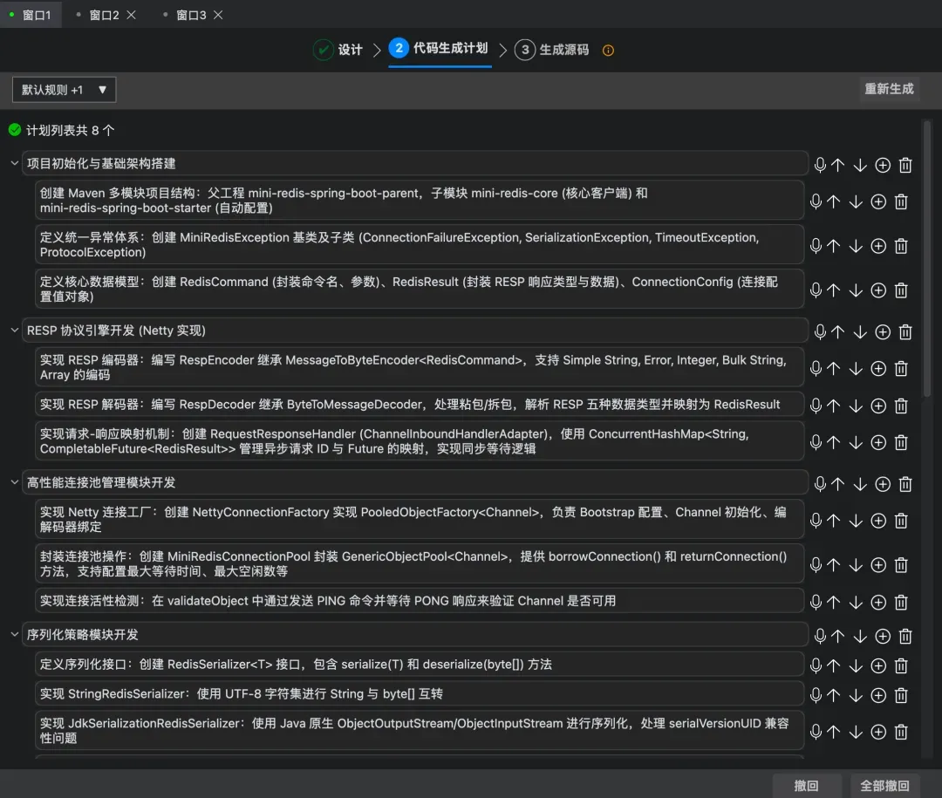This screenshot has width=942, height=798.
Task: Add item after 实现 StringRedisSerializer row
Action: point(878,695)
